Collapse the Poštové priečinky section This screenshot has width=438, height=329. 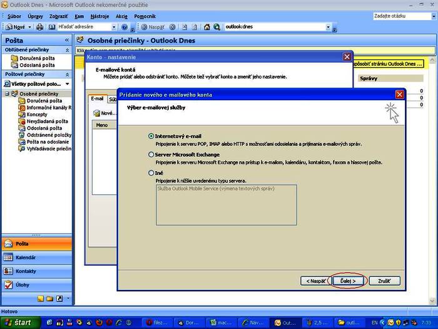pyautogui.click(x=68, y=75)
